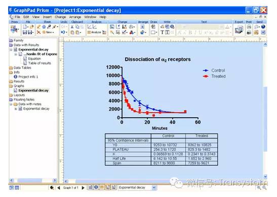277x197 pixels.
Task: Click the Cut scissors icon in Clipboard
Action: tap(72, 27)
